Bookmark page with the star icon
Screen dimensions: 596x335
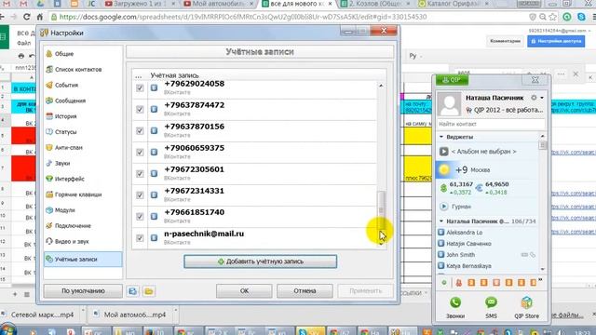click(552, 17)
